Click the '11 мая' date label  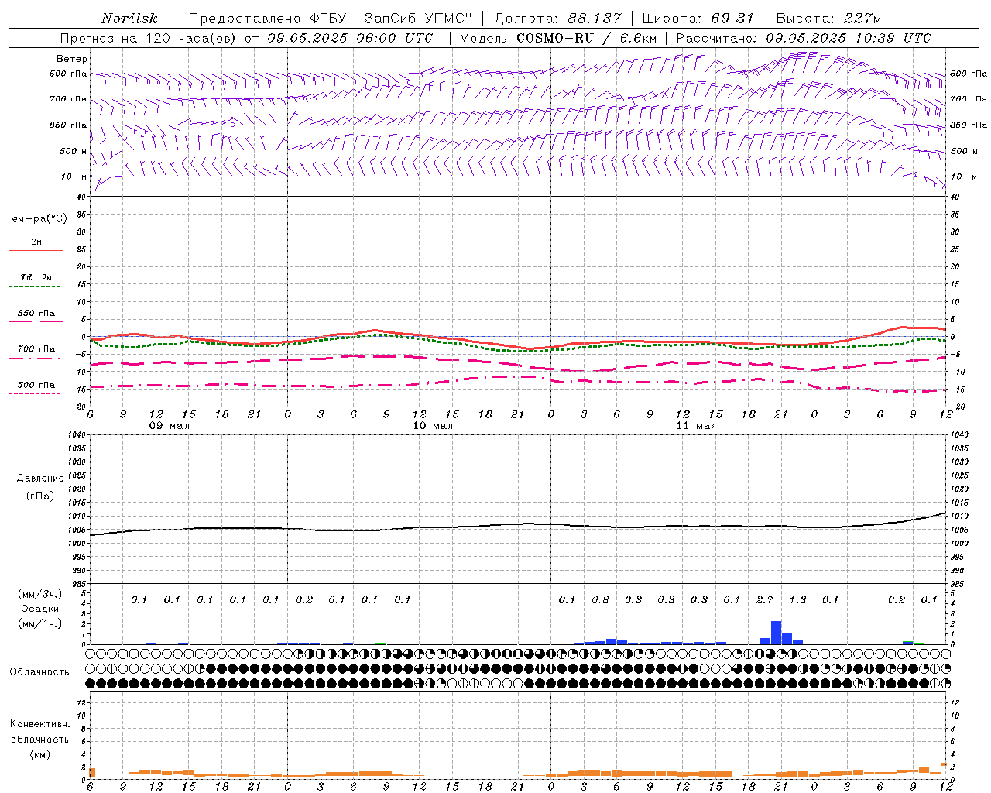click(x=696, y=426)
